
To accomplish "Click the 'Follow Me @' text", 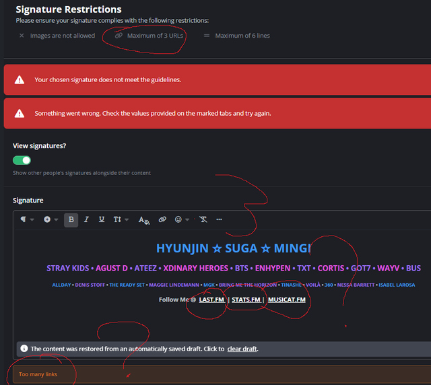I will click(177, 300).
